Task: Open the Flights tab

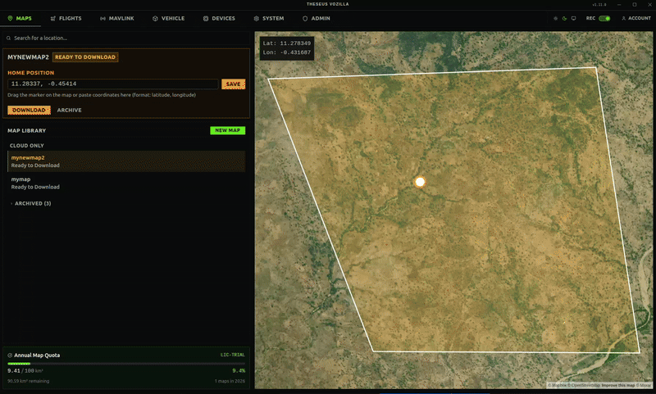Action: tap(66, 18)
